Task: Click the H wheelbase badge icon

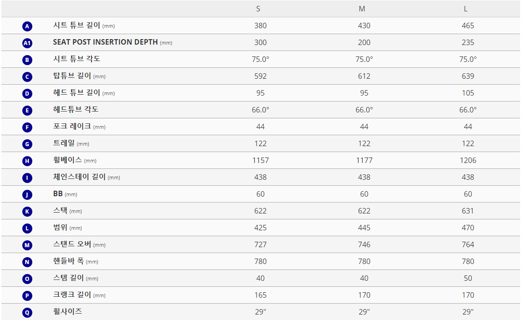Action: (x=27, y=161)
